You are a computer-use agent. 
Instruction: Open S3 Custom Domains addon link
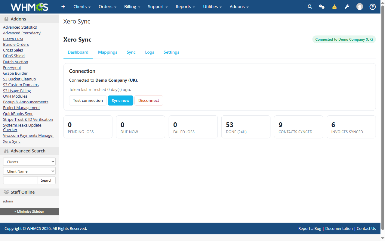point(21,85)
